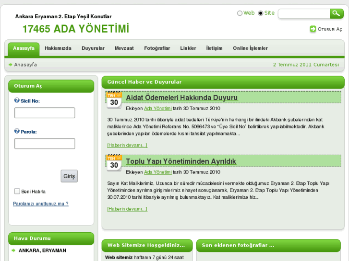Click the Giriş login button
The width and height of the screenshot is (349, 261).
coord(69,176)
